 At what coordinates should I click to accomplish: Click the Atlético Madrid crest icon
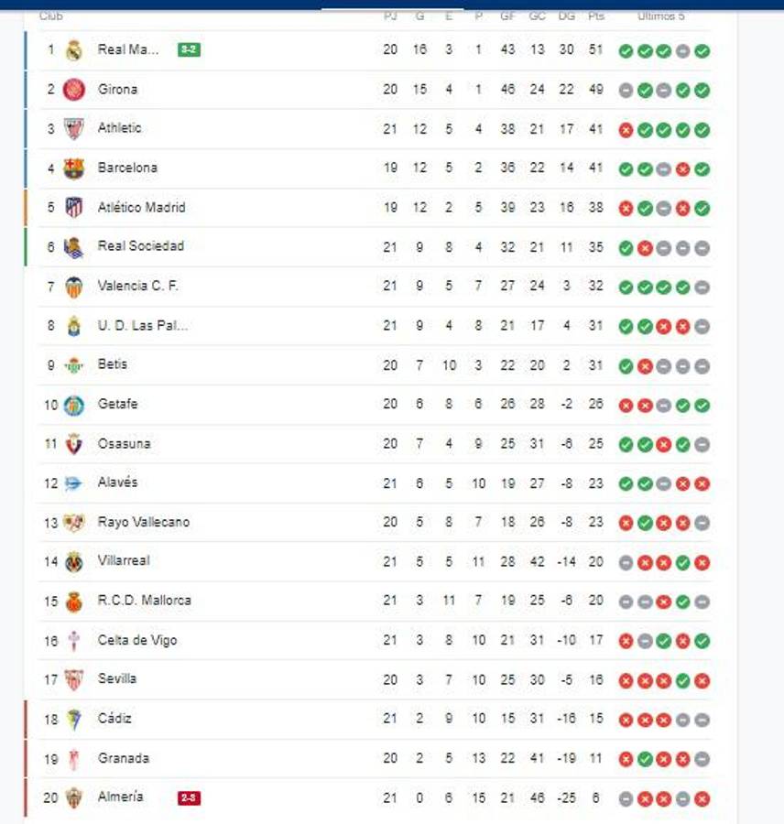(x=73, y=207)
